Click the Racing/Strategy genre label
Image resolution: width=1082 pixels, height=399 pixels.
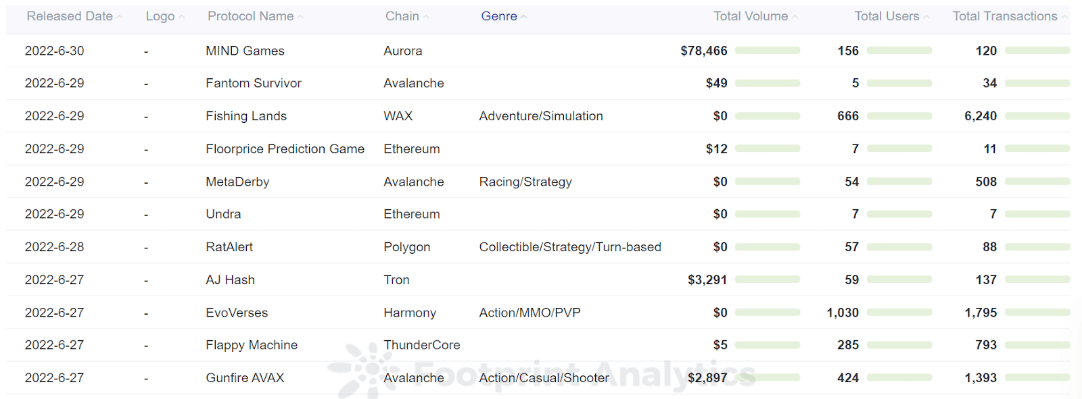click(x=525, y=181)
